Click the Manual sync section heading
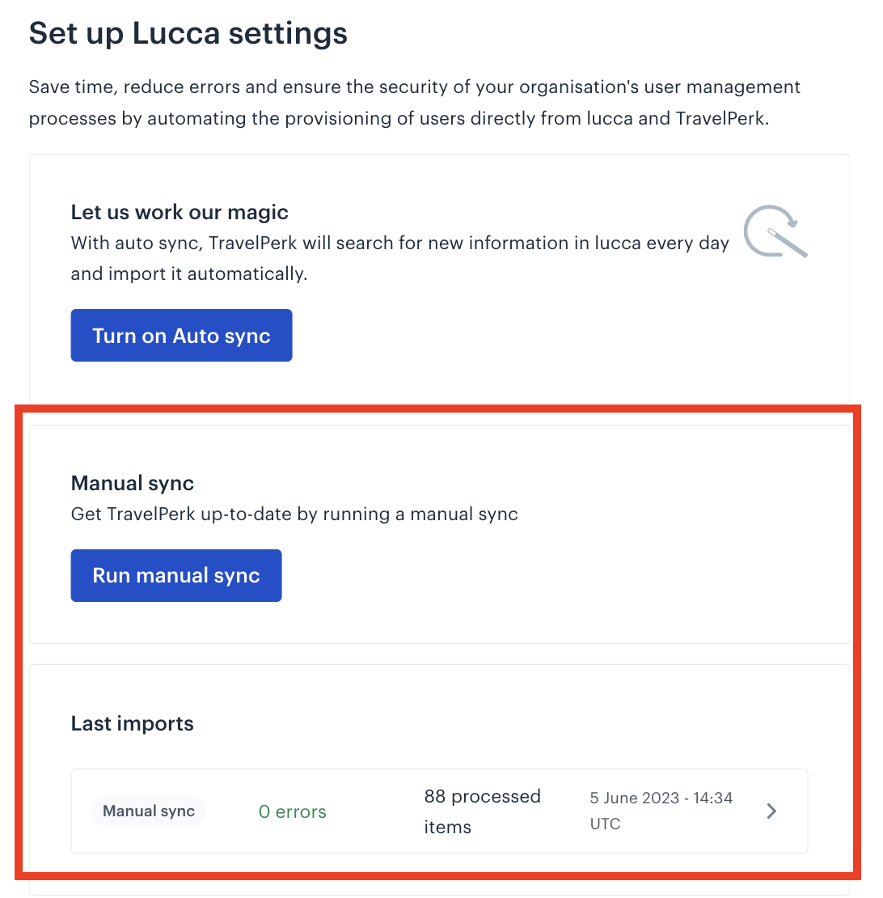The height and width of the screenshot is (898, 883). pos(132,483)
